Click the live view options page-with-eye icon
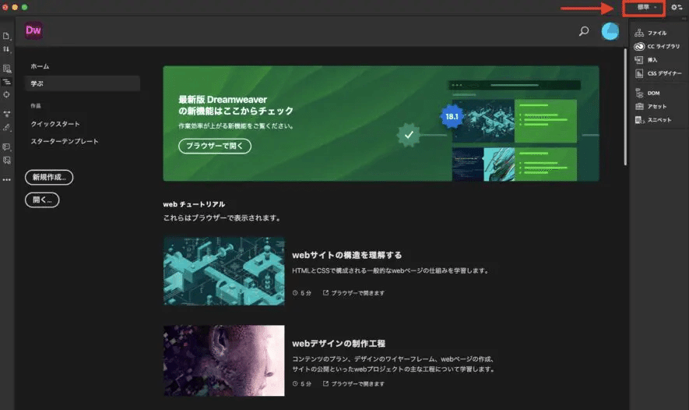Screen dimensions: 689x410 (6, 69)
